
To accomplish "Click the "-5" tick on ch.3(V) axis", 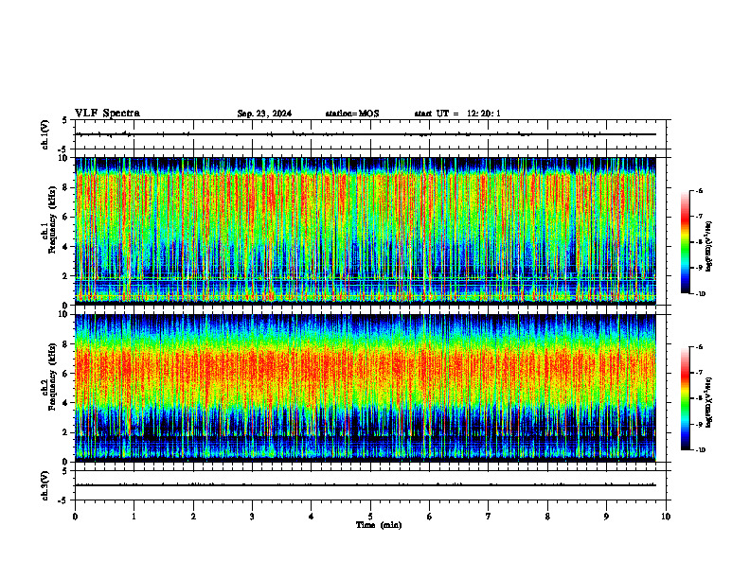I will pos(63,500).
